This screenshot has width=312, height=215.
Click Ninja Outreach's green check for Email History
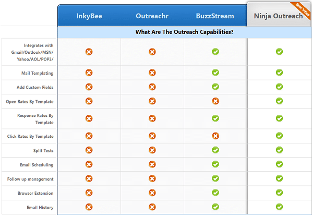tap(279, 207)
